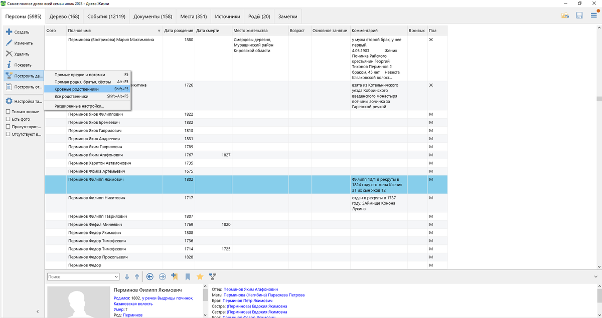This screenshot has height=318, width=602.
Task: Click the Показать info icon
Action: point(9,65)
